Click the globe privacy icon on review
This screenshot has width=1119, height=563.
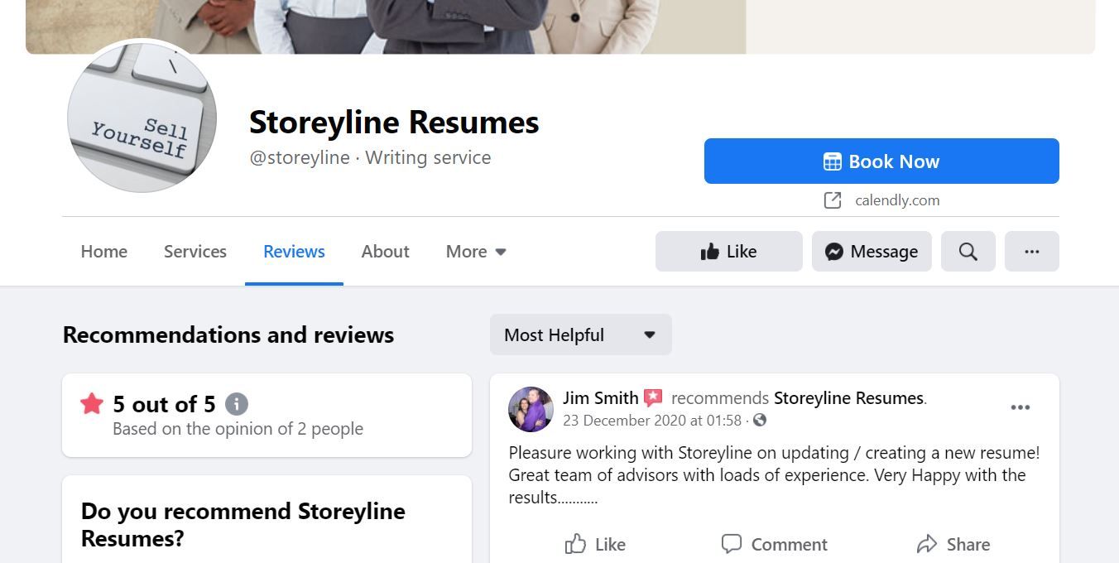760,421
